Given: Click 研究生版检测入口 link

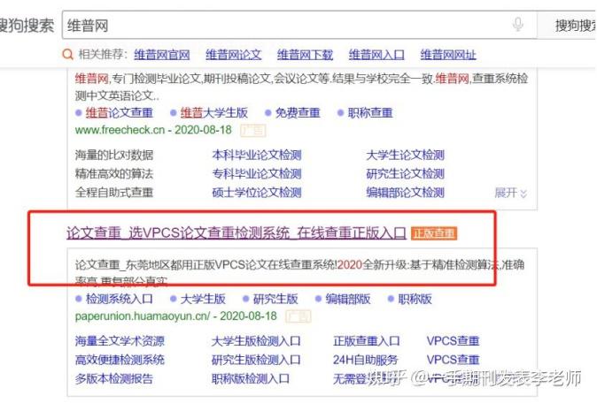Looking at the screenshot, I should point(256,360).
